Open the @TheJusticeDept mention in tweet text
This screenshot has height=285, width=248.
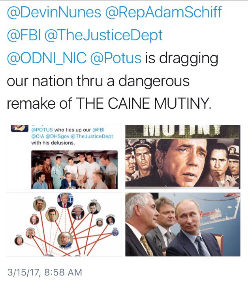tap(103, 35)
